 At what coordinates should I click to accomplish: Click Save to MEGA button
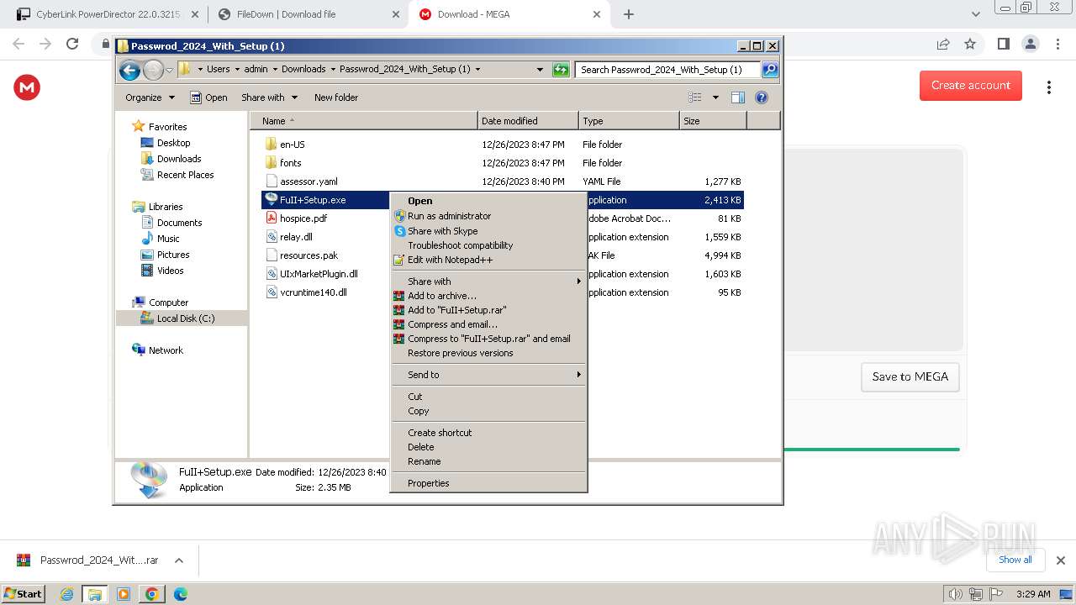[910, 376]
